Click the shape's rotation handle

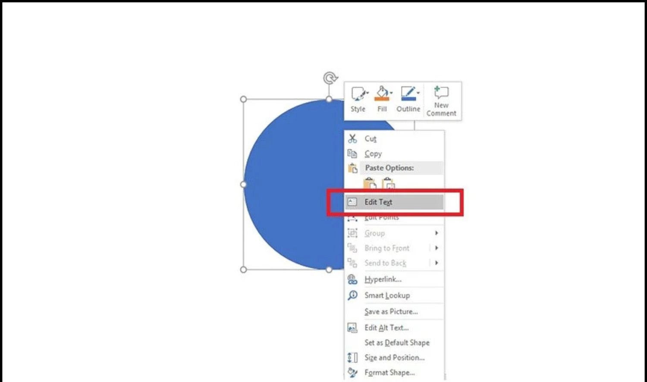330,78
